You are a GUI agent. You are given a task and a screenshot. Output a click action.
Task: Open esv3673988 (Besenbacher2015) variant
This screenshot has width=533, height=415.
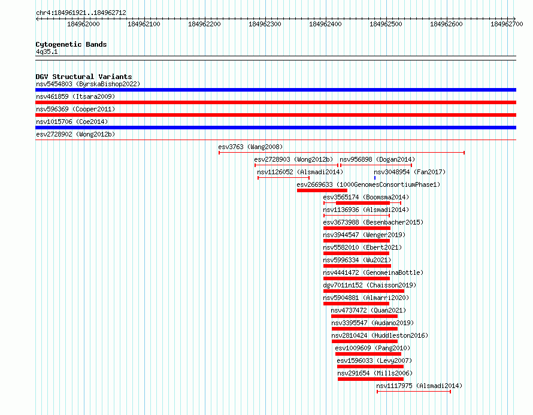tap(373, 222)
